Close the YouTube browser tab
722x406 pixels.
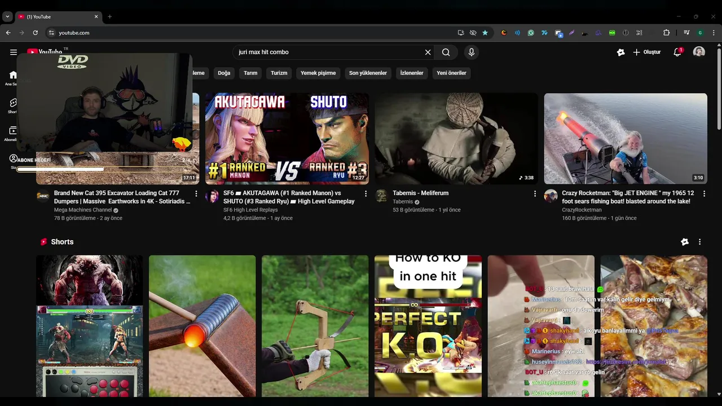tap(96, 17)
